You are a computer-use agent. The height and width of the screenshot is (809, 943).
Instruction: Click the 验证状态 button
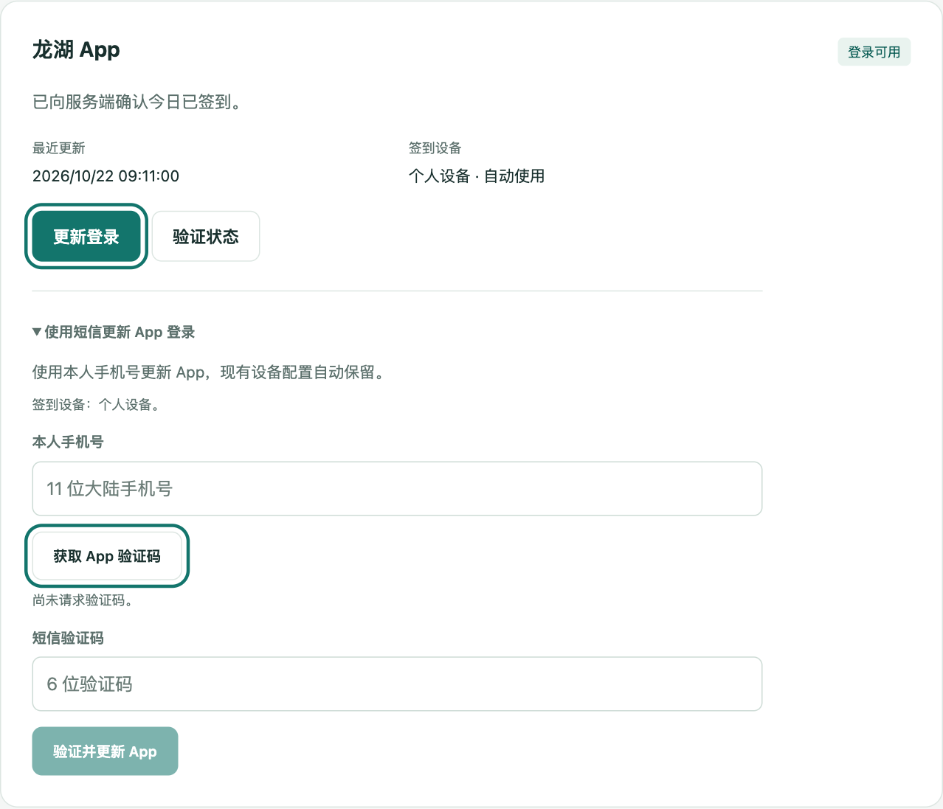point(206,237)
